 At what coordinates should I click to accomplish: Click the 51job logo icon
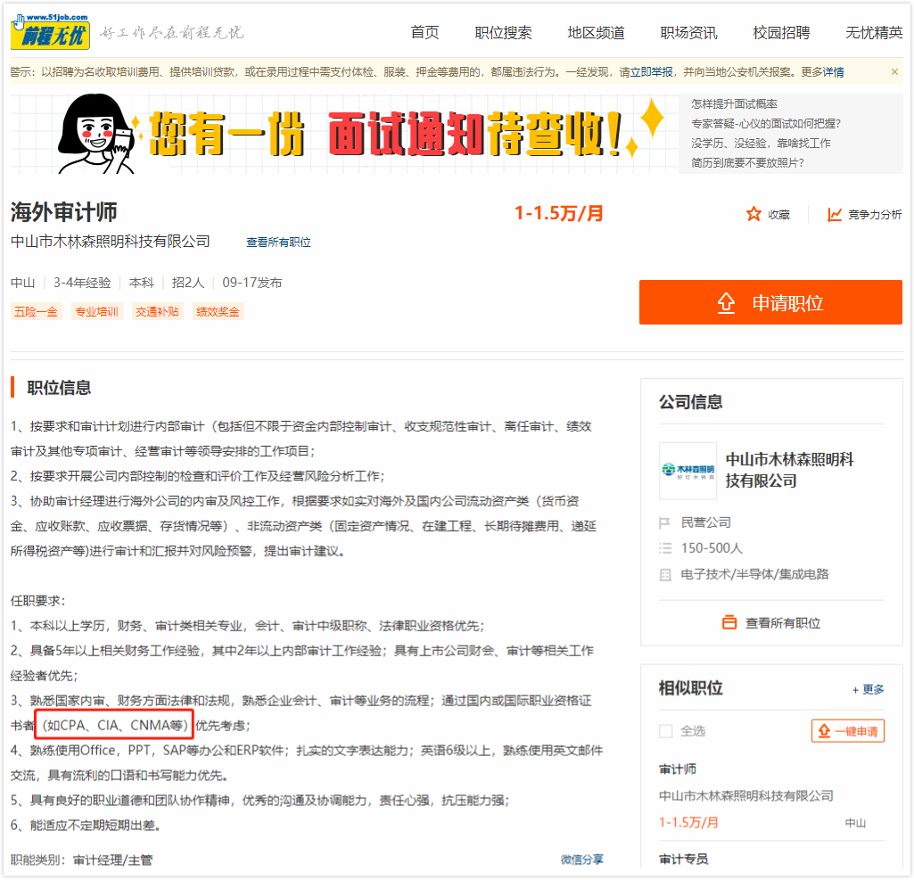(x=50, y=32)
